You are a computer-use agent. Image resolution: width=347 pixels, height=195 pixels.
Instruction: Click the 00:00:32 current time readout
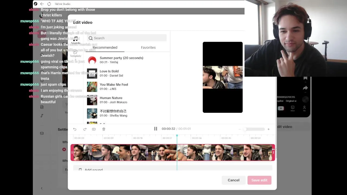tap(168, 129)
